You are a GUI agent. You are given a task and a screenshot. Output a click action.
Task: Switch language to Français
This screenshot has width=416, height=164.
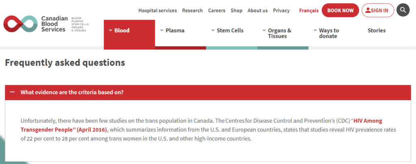point(309,11)
